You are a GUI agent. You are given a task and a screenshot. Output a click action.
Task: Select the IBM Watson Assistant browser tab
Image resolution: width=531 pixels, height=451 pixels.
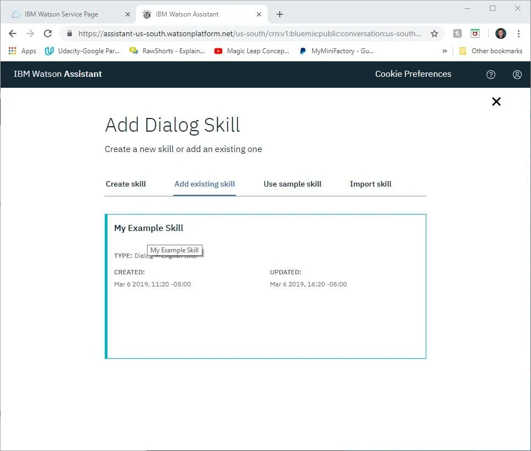click(x=201, y=14)
